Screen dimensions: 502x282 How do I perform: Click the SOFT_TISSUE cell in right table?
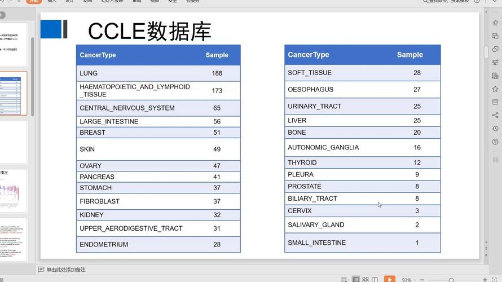pos(310,73)
